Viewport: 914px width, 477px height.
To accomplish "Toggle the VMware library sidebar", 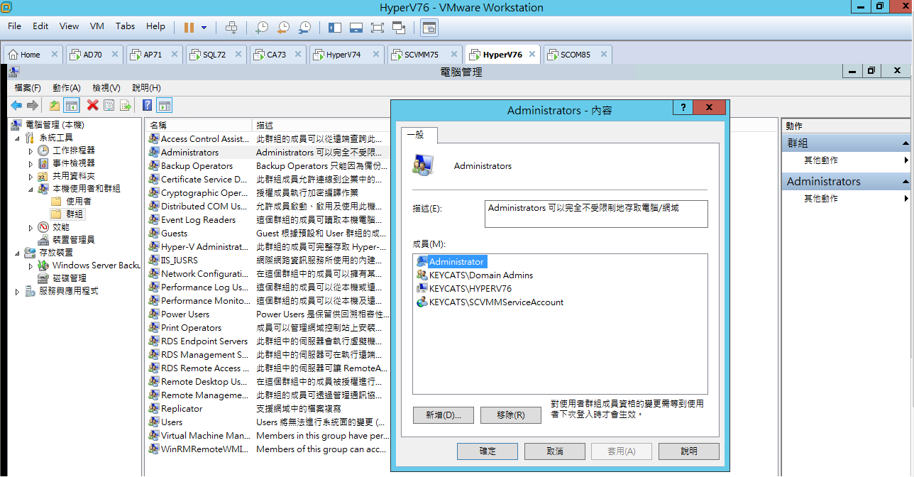I will click(335, 27).
